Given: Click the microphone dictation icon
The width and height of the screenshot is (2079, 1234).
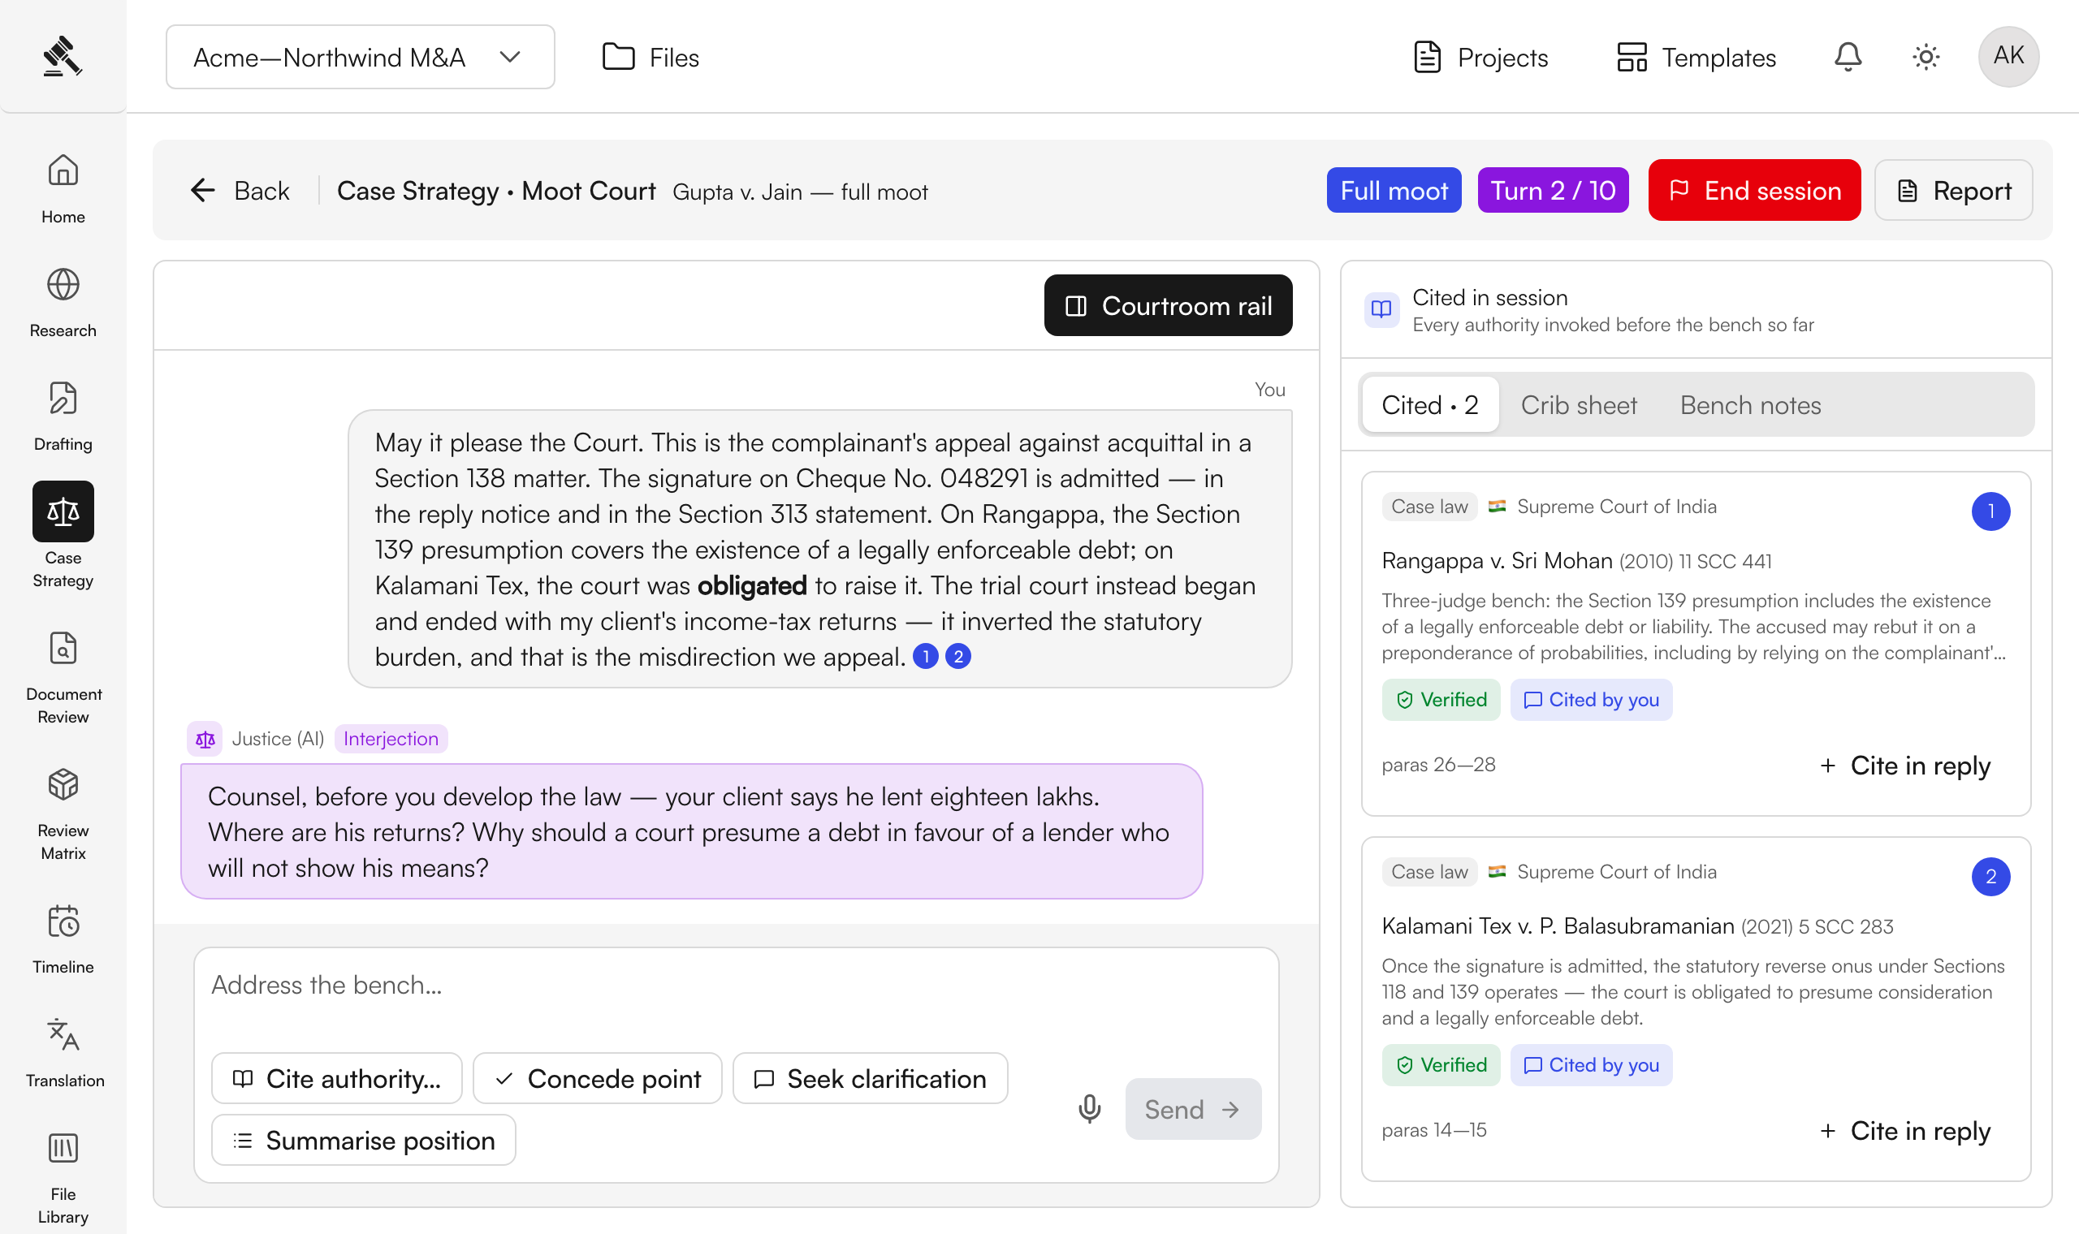Looking at the screenshot, I should click(1089, 1108).
